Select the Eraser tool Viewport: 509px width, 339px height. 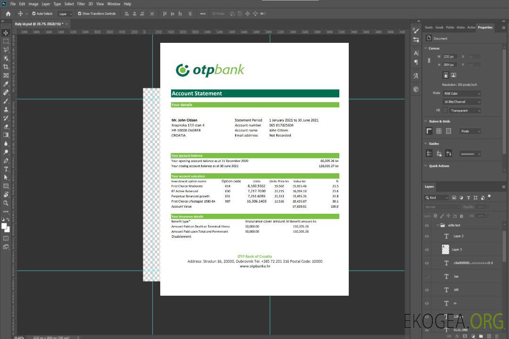tap(6, 127)
